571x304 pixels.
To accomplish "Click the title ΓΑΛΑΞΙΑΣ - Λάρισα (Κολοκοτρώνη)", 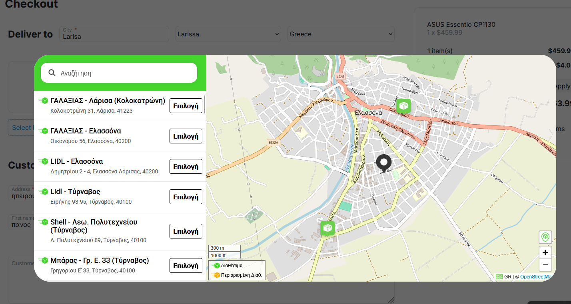I will click(x=108, y=101).
